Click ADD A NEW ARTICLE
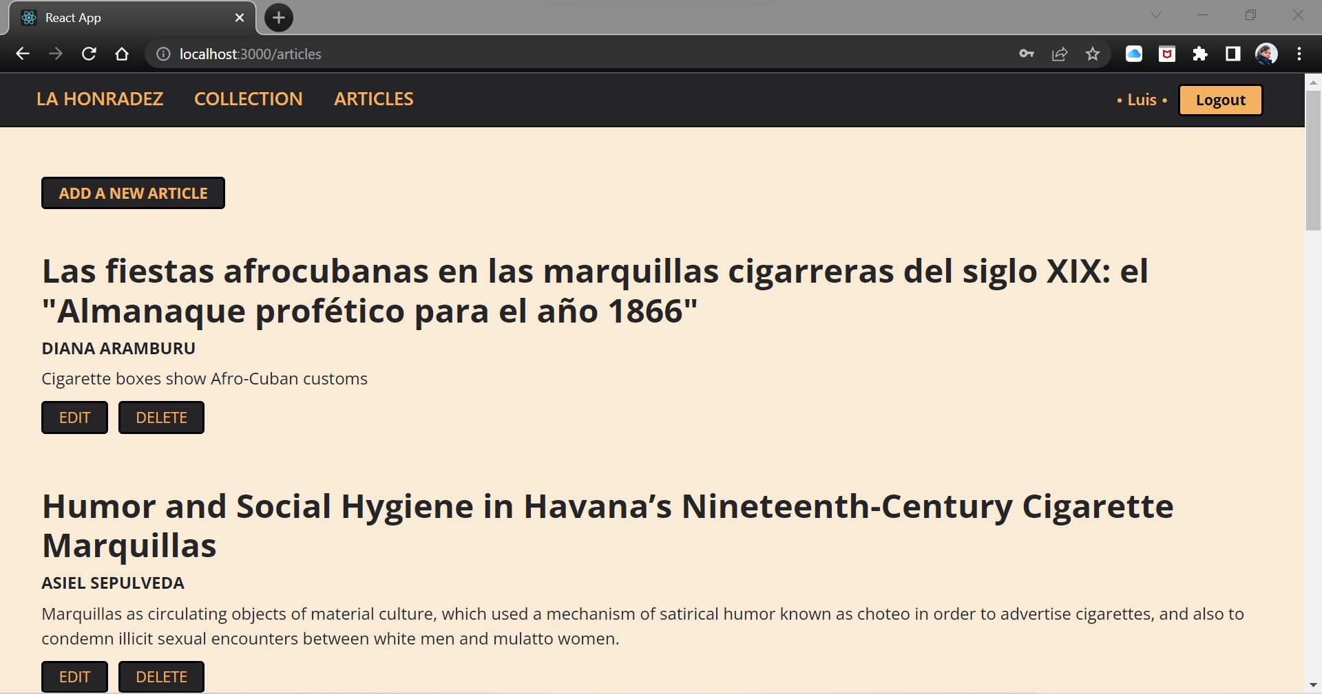 [133, 193]
